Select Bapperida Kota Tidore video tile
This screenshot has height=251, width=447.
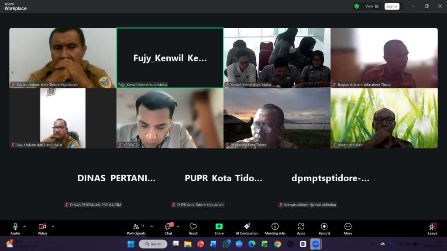point(277,118)
